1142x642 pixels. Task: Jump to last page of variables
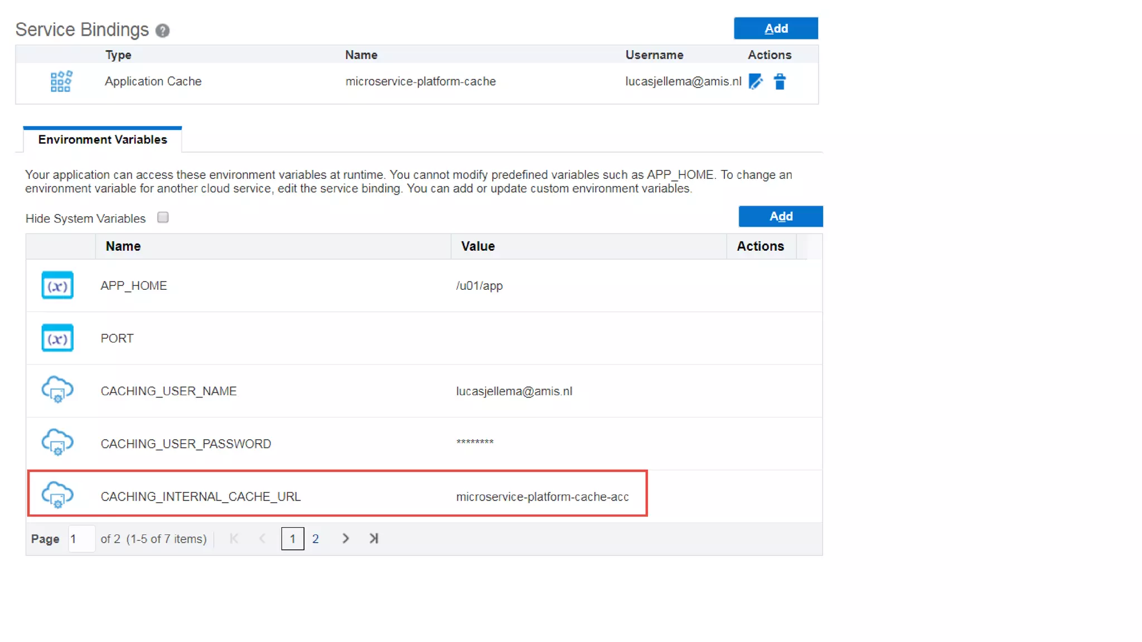coord(374,538)
